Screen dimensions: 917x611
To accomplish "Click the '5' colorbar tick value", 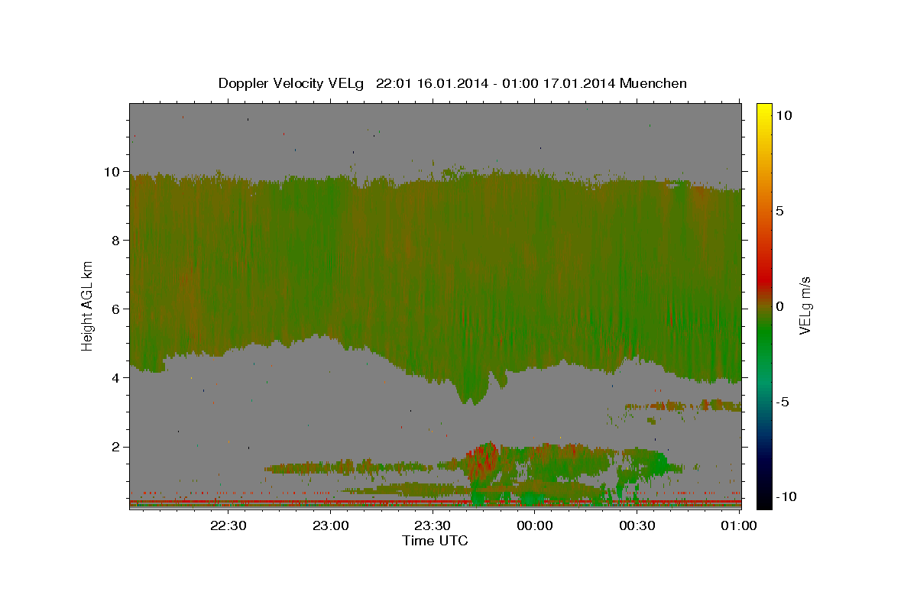I will (780, 211).
